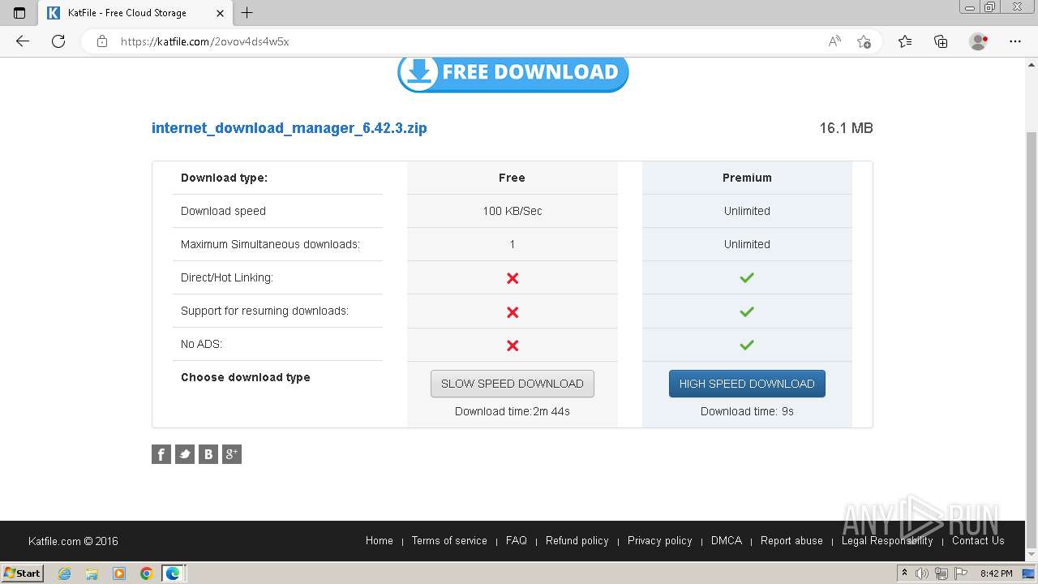Click the HIGH SPEED DOWNLOAD button
Screen dimensions: 1038x584
point(747,384)
